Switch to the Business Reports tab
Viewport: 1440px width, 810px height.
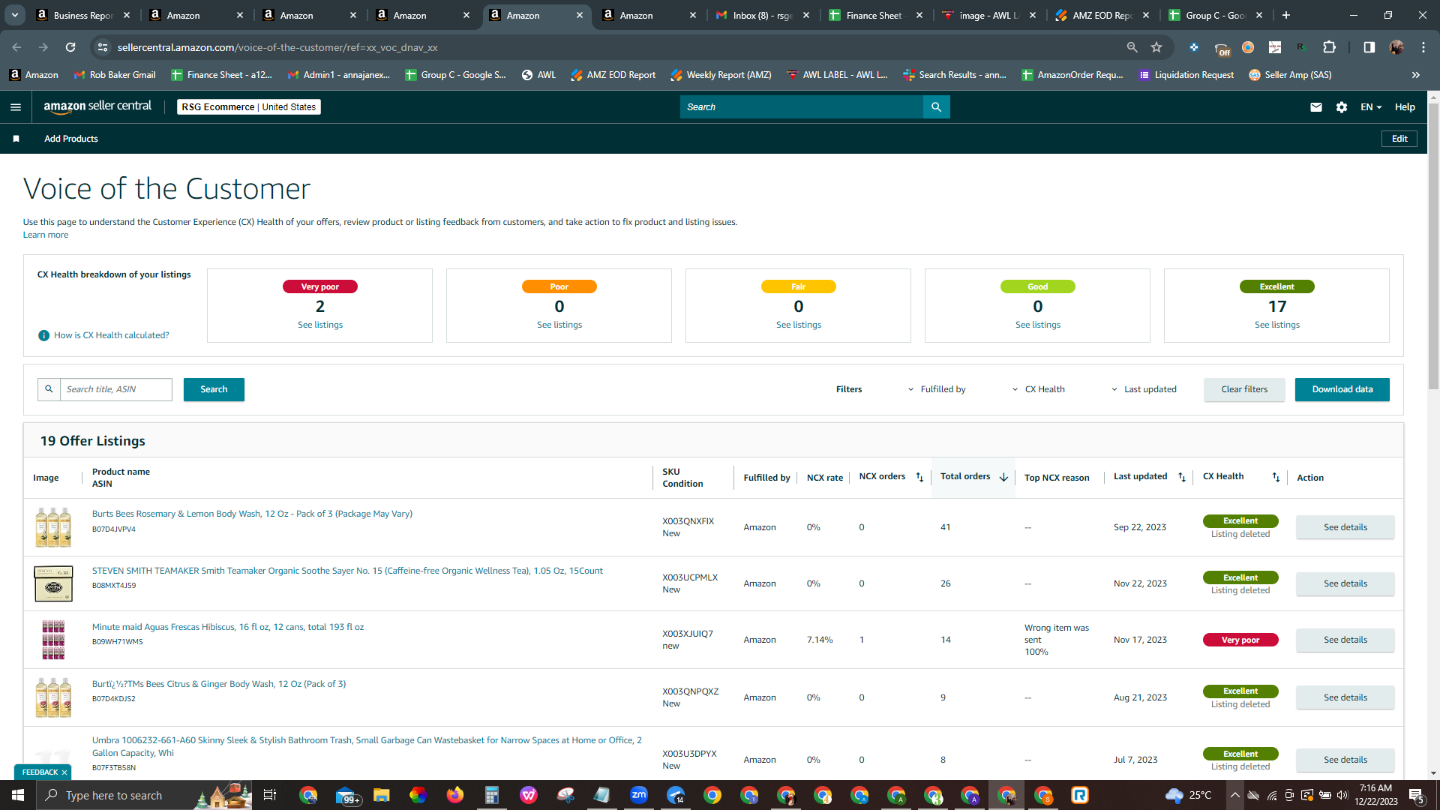pos(82,15)
